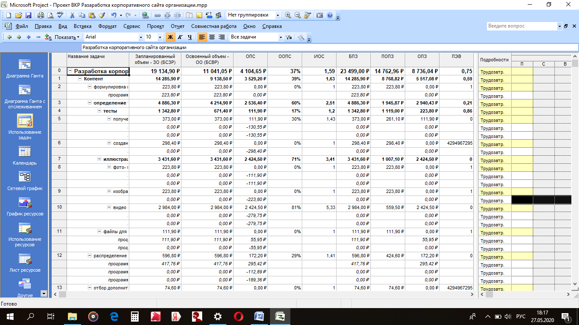Open the Лист ресурсов view
The image size is (579, 325).
(25, 262)
